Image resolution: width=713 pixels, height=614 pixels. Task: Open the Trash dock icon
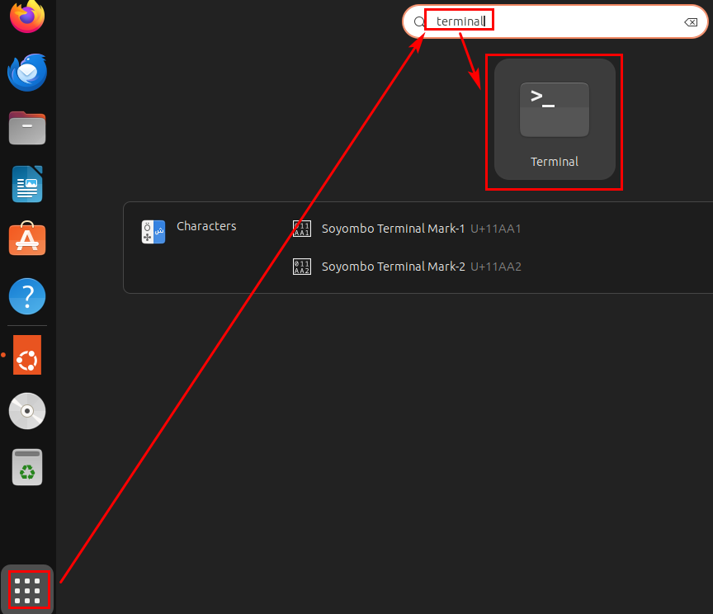pos(27,467)
